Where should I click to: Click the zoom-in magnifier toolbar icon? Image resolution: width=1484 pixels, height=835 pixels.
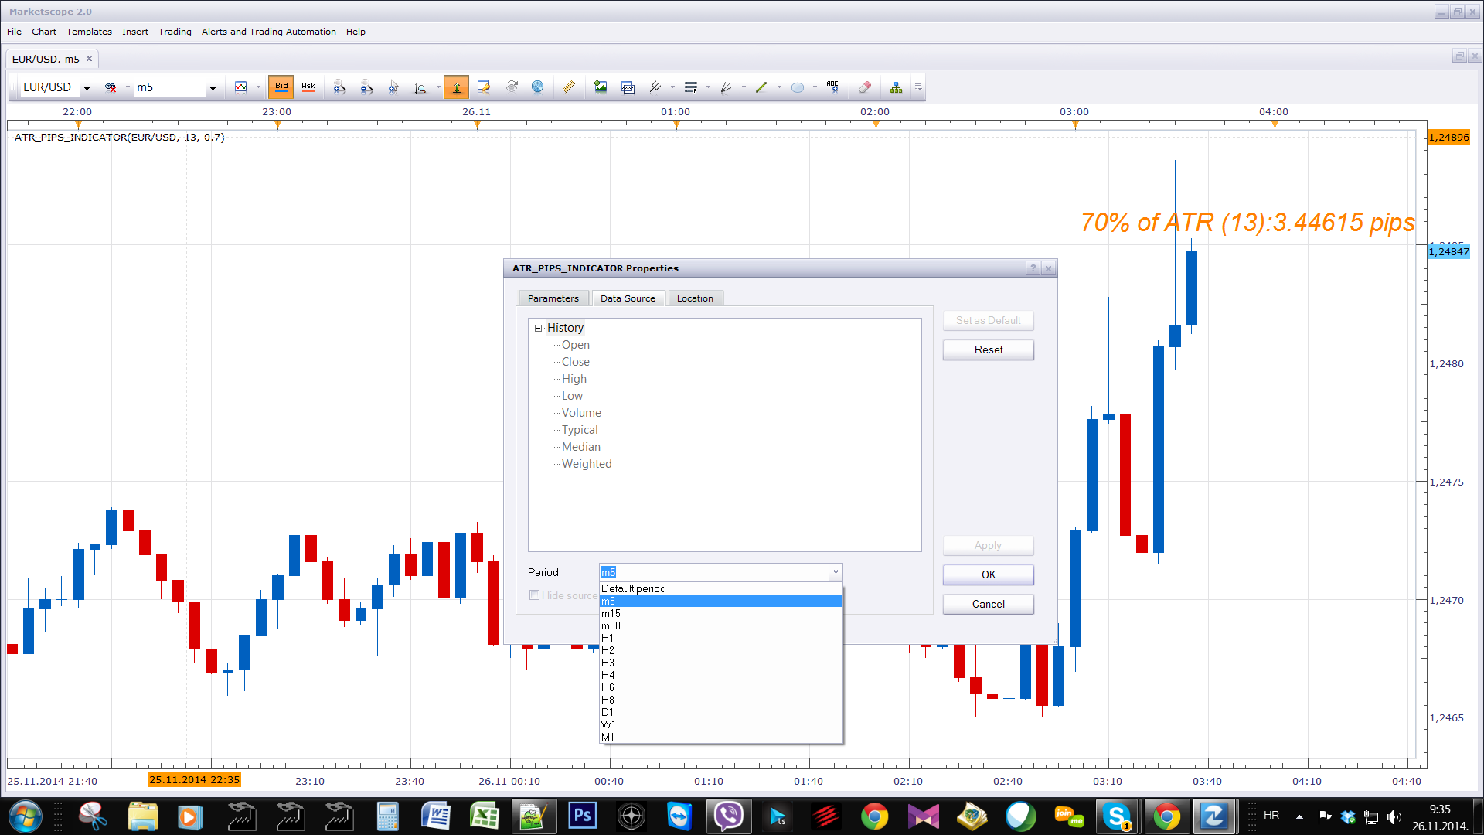339,87
